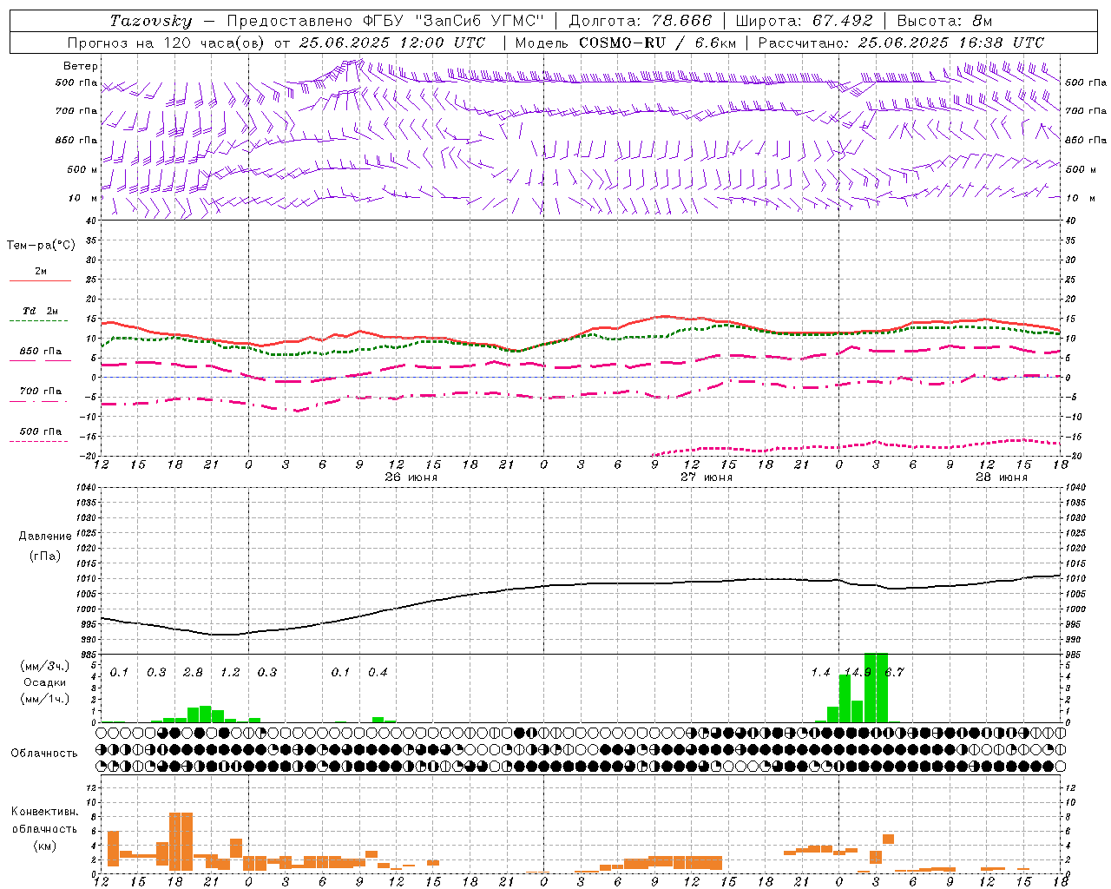The height and width of the screenshot is (889, 1111).
Task: Click the 'Модель COSMO-RU / 6.6км' model label
Action: tap(626, 43)
